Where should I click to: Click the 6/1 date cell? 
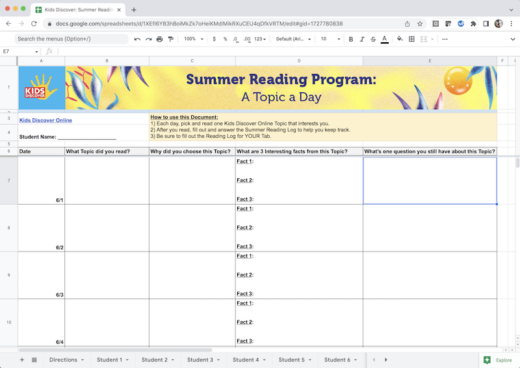click(41, 181)
